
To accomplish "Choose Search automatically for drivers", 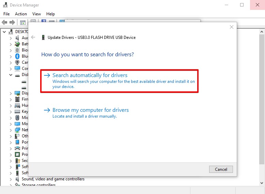I will (90, 75).
